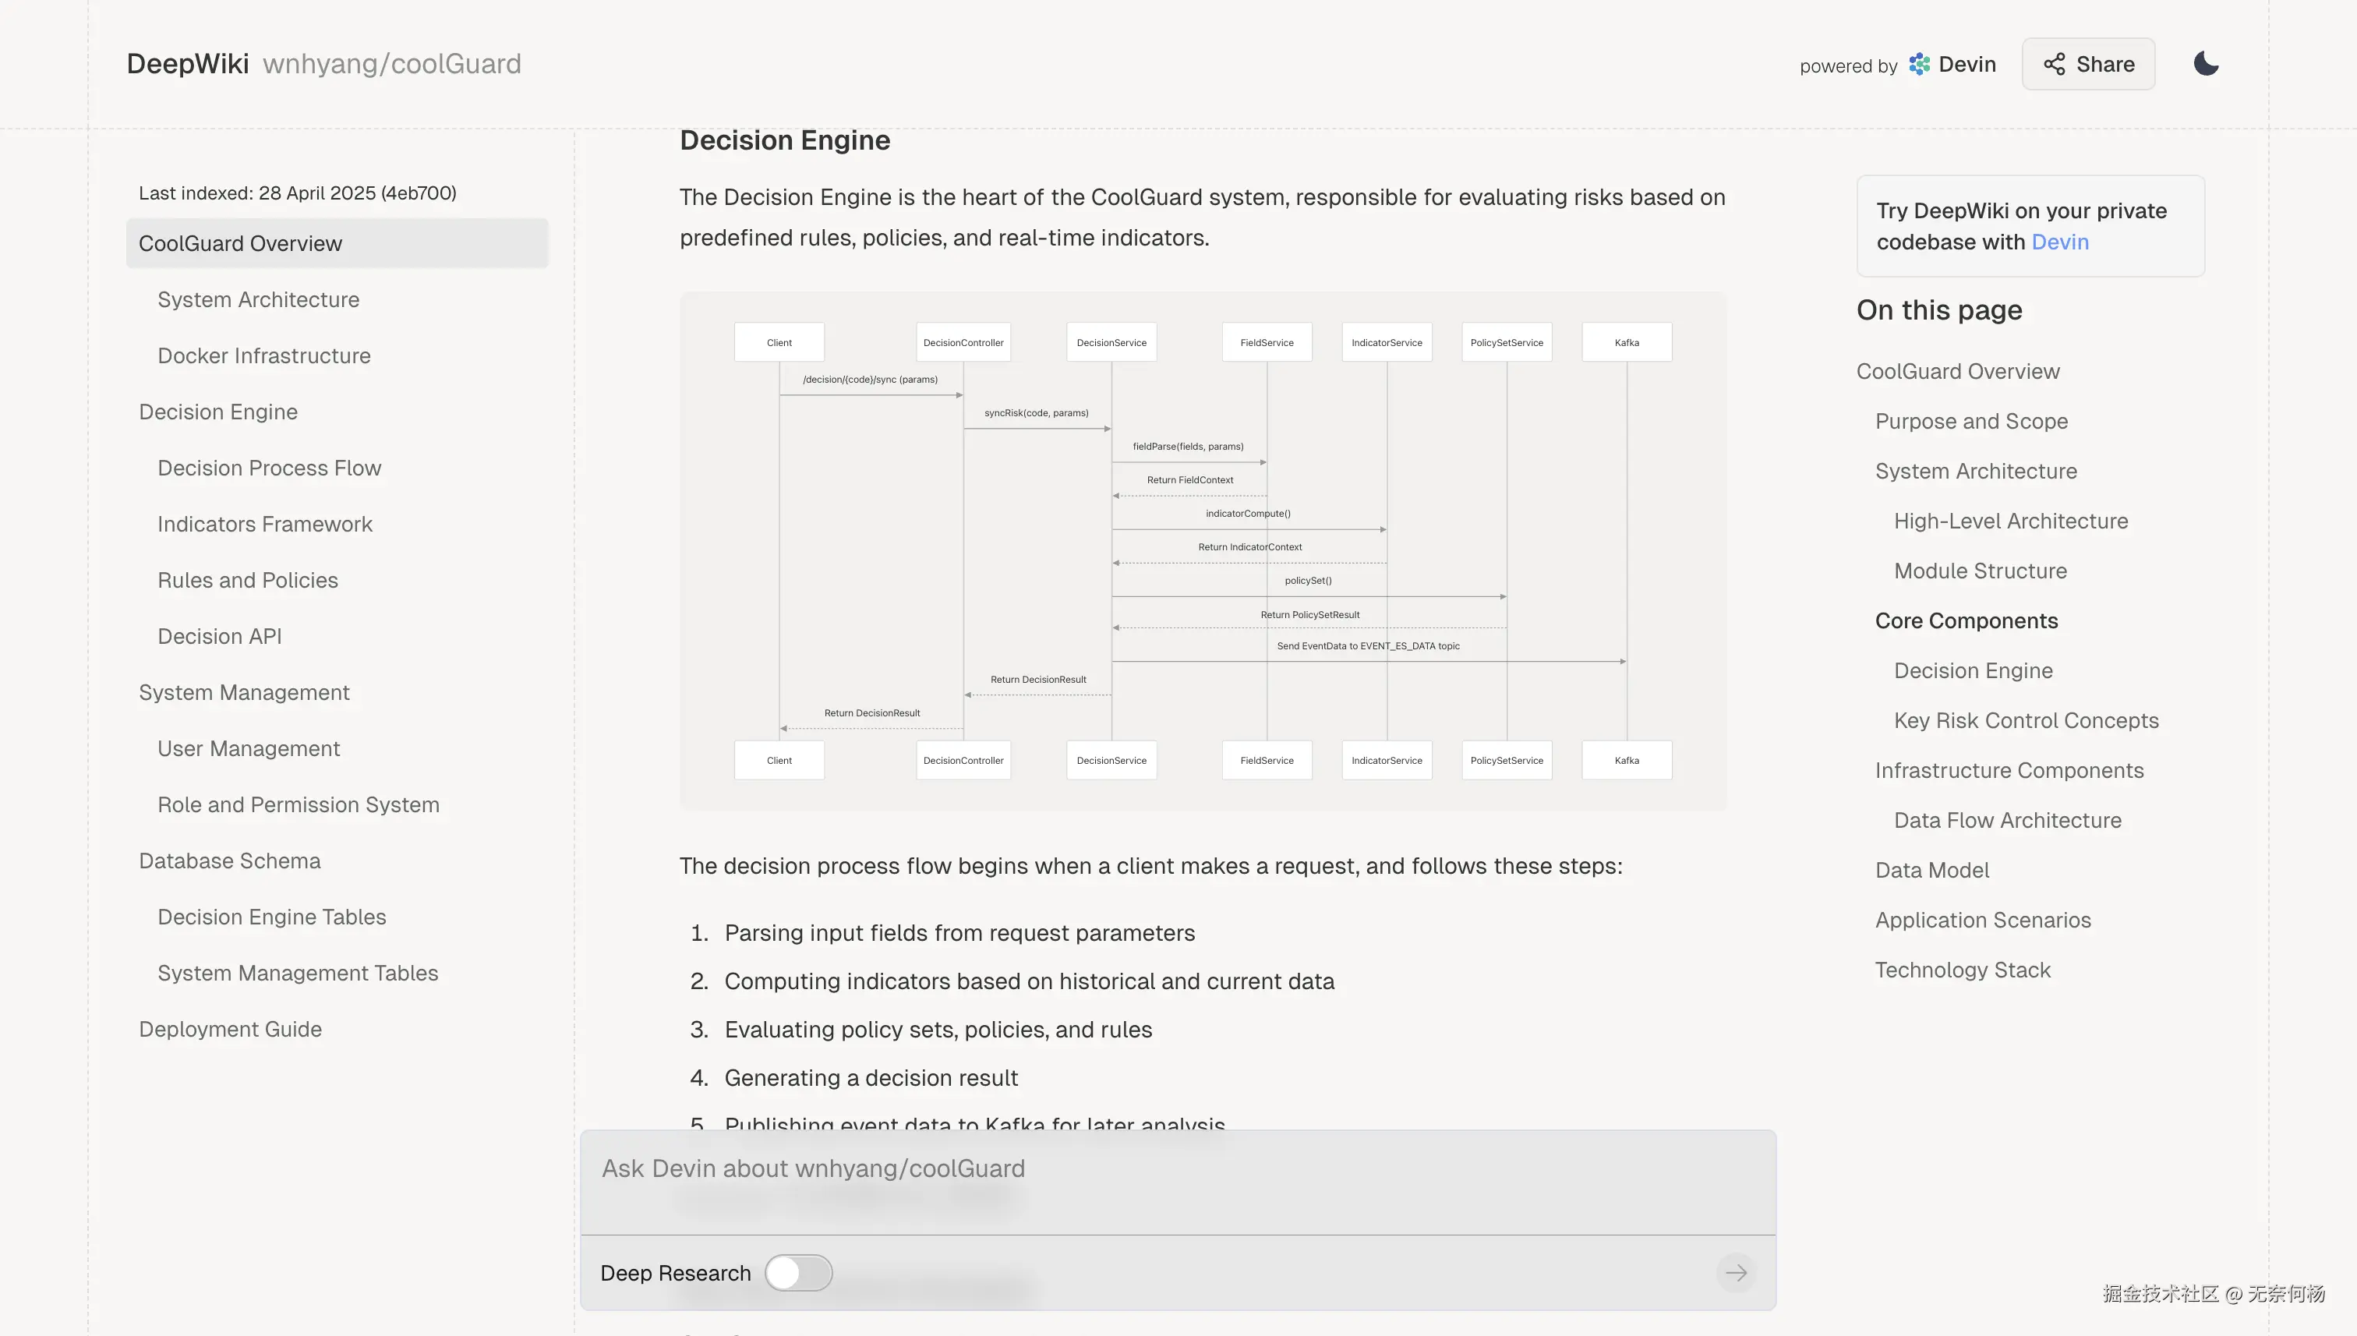Viewport: 2357px width, 1336px height.
Task: Toggle dark mode moon icon
Action: coord(2206,64)
